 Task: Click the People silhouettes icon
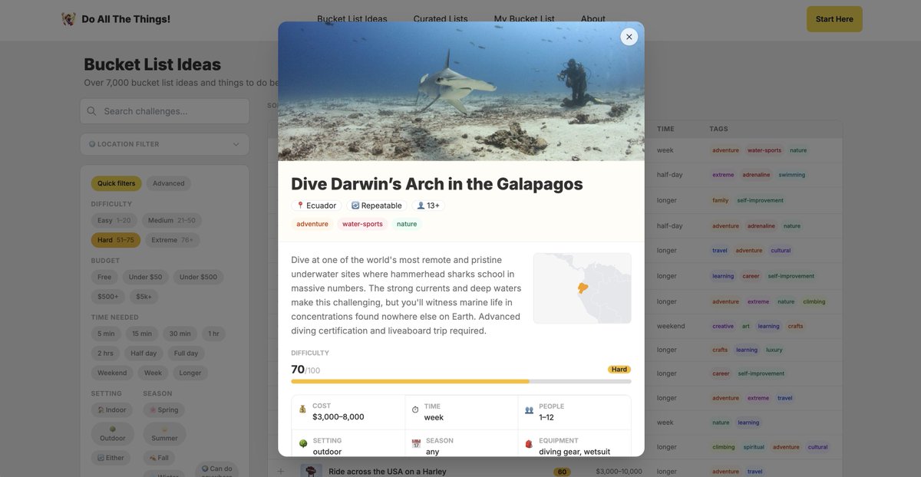tap(529, 410)
